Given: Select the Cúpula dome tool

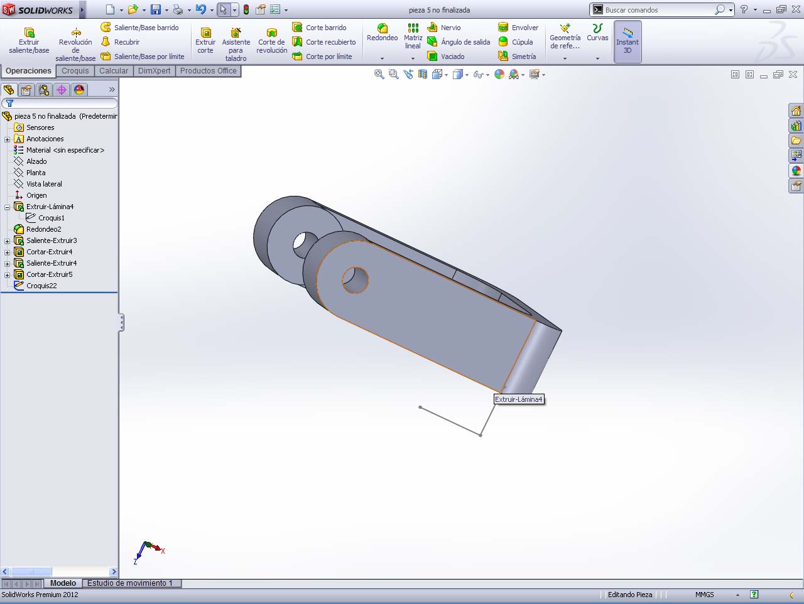Looking at the screenshot, I should tap(516, 42).
